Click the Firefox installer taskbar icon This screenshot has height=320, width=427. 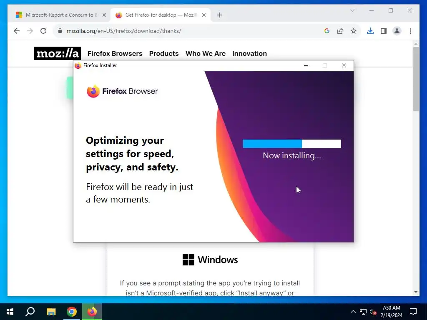(x=92, y=312)
